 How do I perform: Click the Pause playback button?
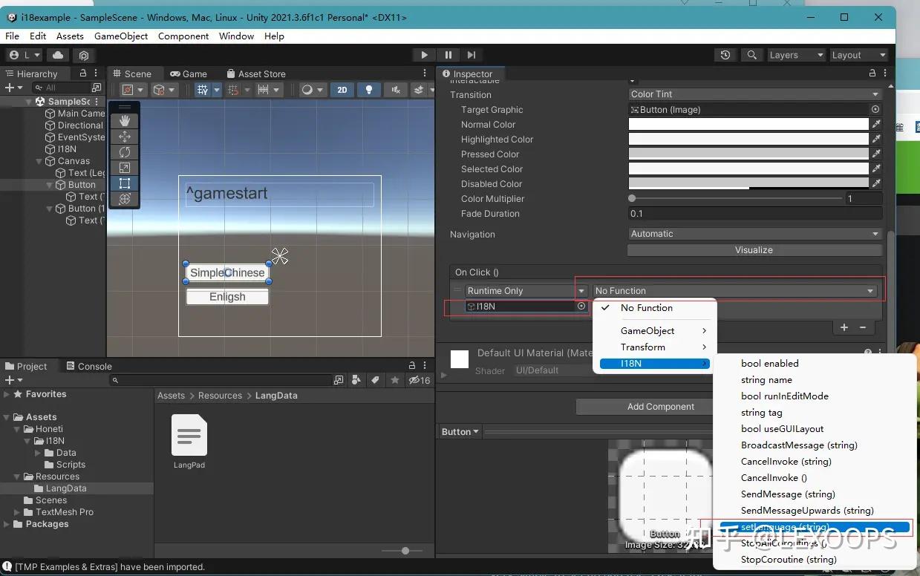coord(448,55)
